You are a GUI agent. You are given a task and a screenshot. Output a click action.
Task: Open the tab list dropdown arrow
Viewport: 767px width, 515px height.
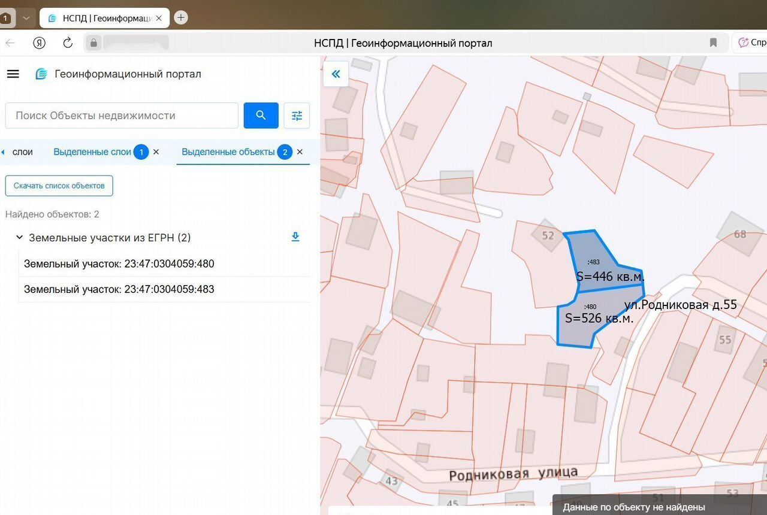click(x=26, y=18)
